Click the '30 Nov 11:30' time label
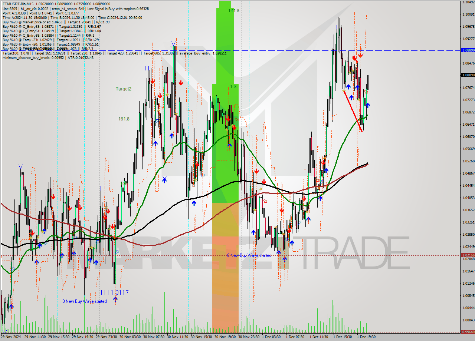 tap(178, 337)
